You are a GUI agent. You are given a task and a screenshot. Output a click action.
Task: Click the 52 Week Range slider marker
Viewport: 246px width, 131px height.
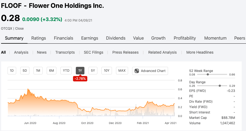208,74
